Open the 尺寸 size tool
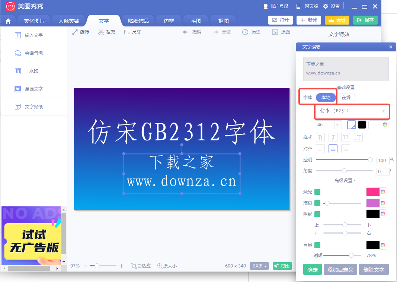Image resolution: width=397 pixels, height=282 pixels. coord(132,32)
